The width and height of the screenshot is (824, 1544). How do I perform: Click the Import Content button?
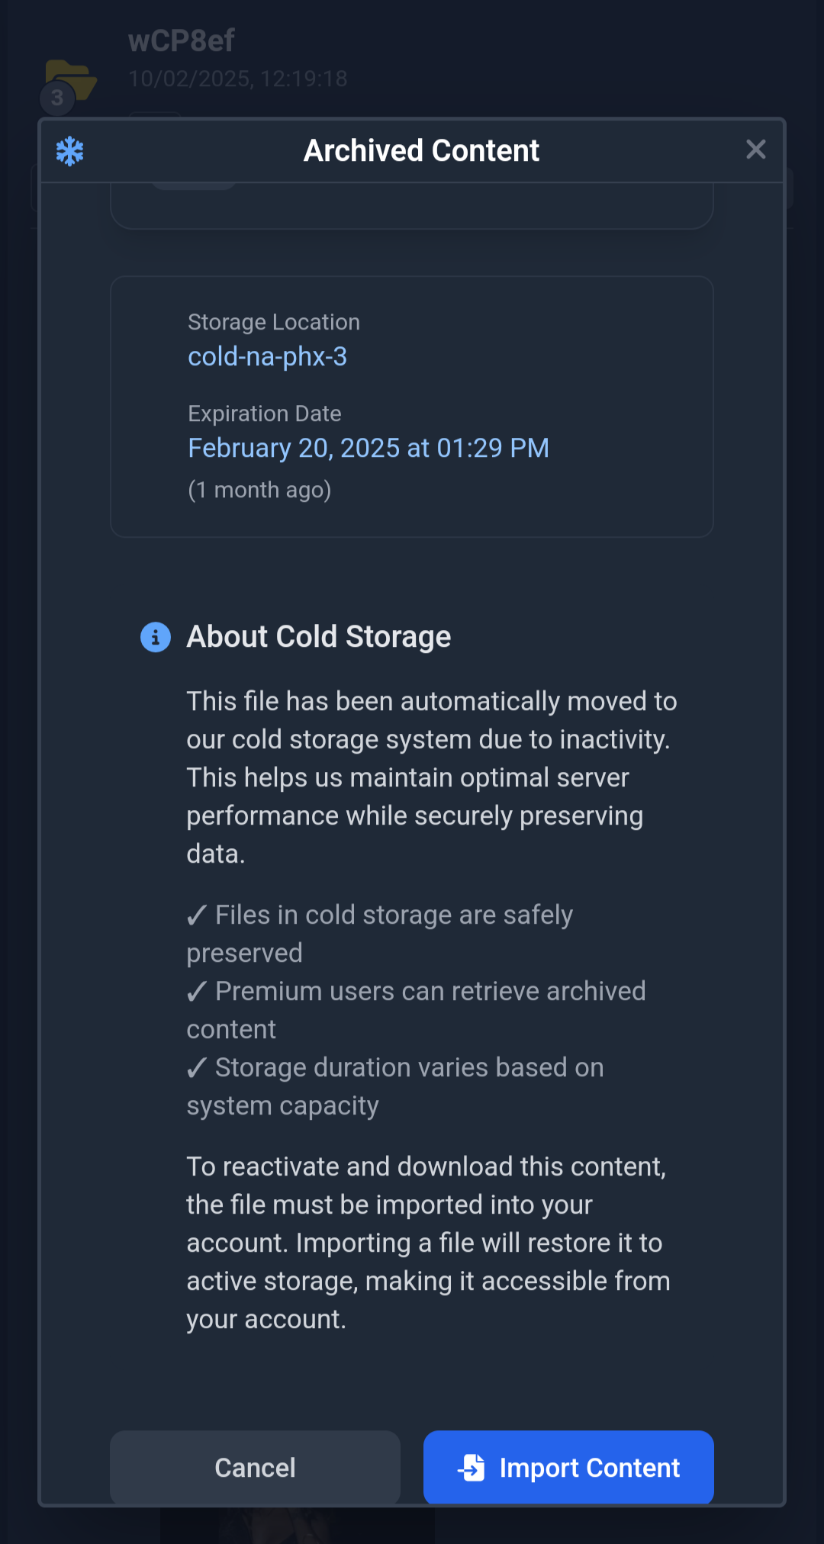(x=568, y=1467)
